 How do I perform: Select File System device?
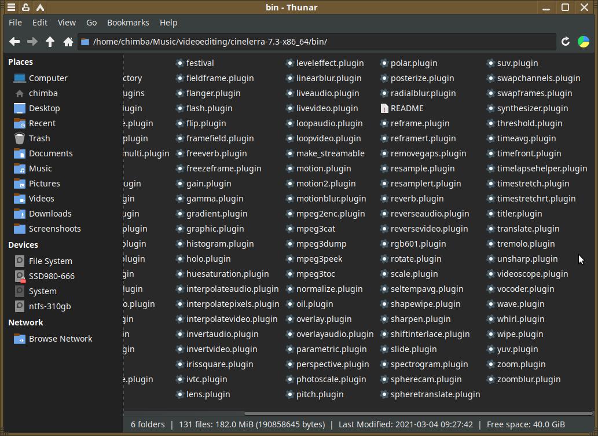[x=43, y=261]
